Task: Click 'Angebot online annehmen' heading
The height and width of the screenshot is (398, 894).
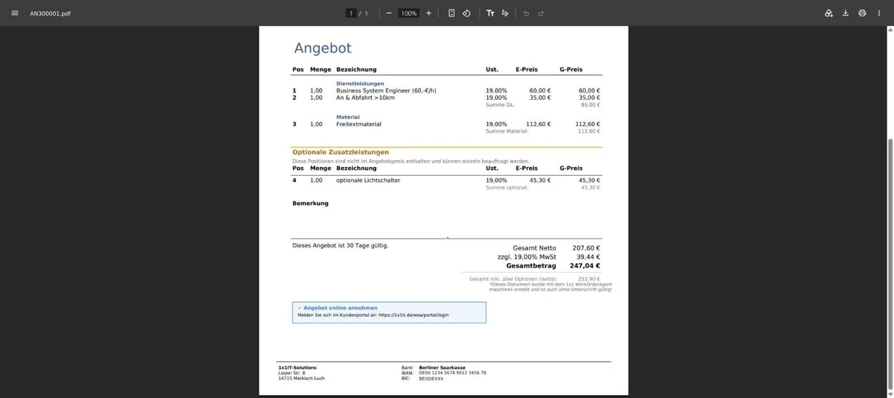Action: 340,308
